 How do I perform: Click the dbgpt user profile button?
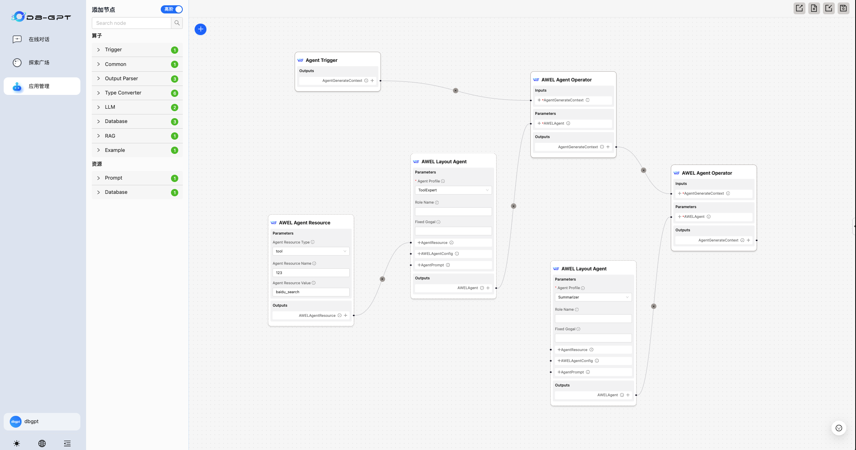pos(42,421)
